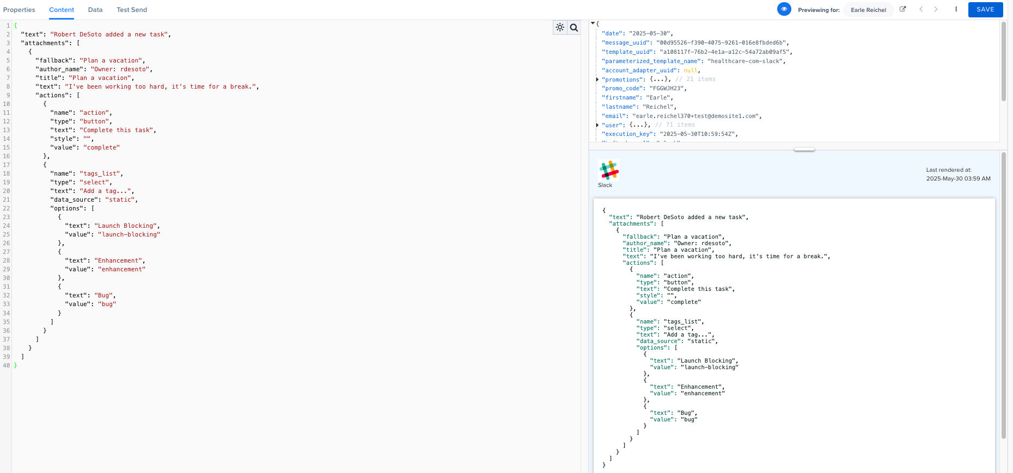
Task: Click the "promo_code" FGGWJH23 value
Action: (666, 88)
